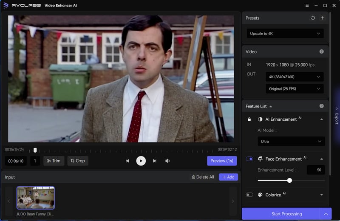The image size is (340, 221).
Task: Expand the Colorize section
Action: coord(322,195)
